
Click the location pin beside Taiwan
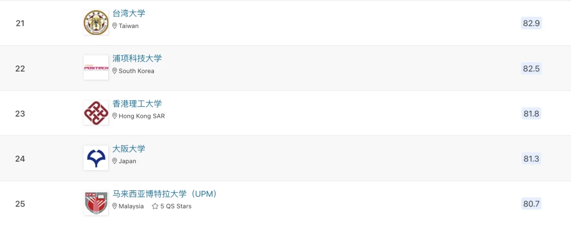[x=115, y=26]
